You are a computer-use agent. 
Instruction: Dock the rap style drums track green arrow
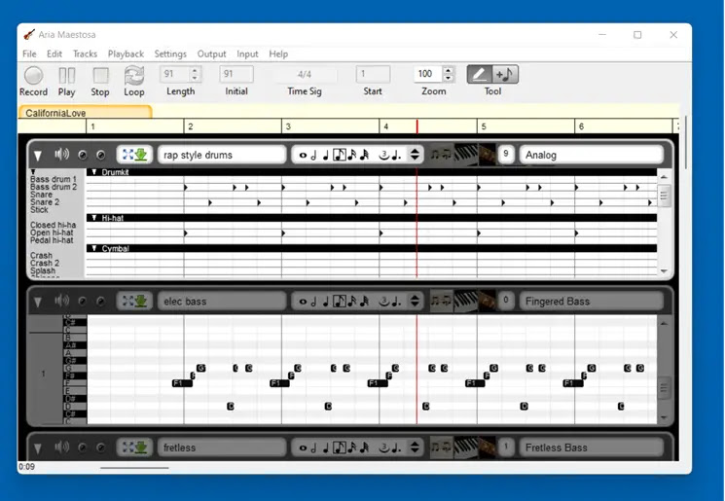pyautogui.click(x=141, y=155)
